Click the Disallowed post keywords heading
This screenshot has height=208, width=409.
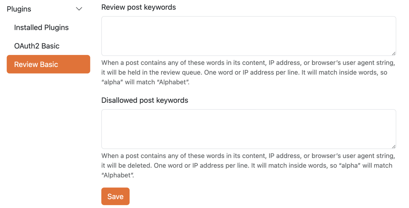click(x=144, y=100)
